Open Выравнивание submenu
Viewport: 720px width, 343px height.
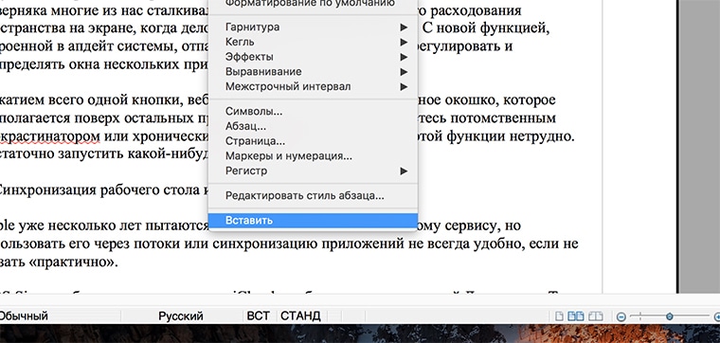tap(313, 72)
